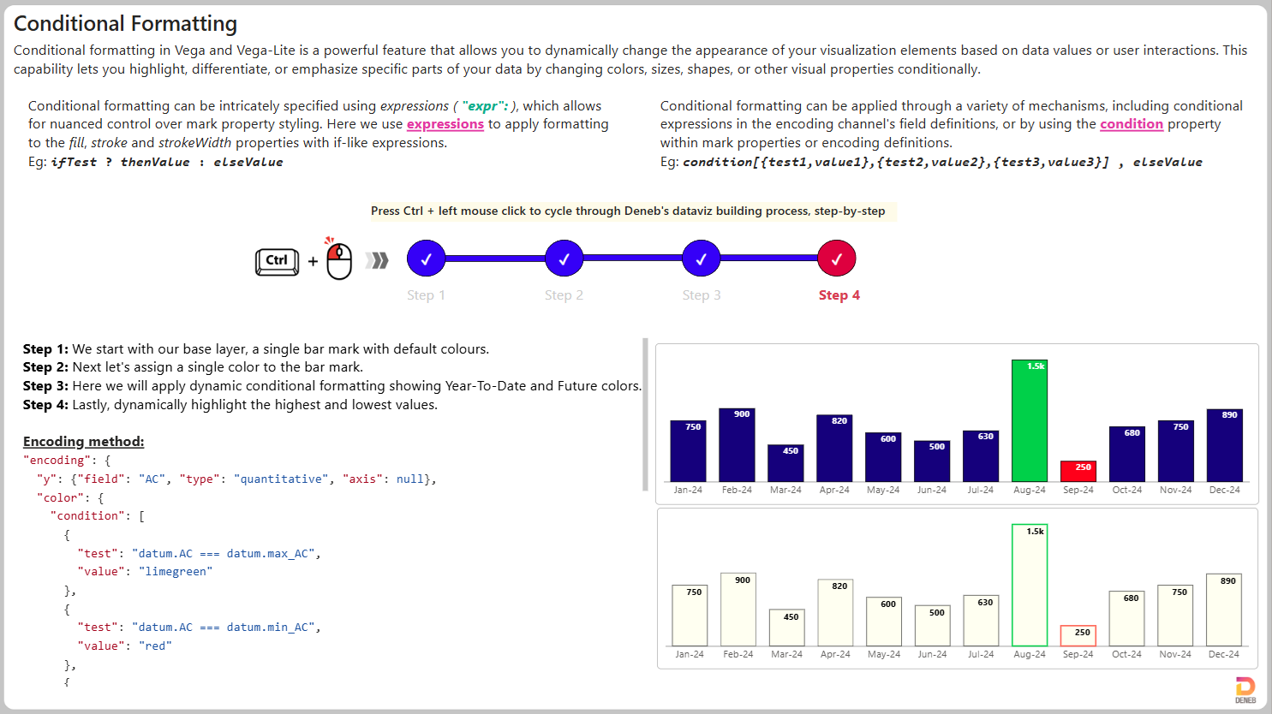The image size is (1272, 714).
Task: Click the "condition": [ code line
Action: 98,516
